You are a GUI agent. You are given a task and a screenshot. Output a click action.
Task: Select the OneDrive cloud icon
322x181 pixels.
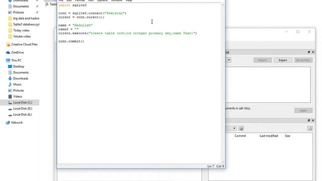[x=8, y=52]
